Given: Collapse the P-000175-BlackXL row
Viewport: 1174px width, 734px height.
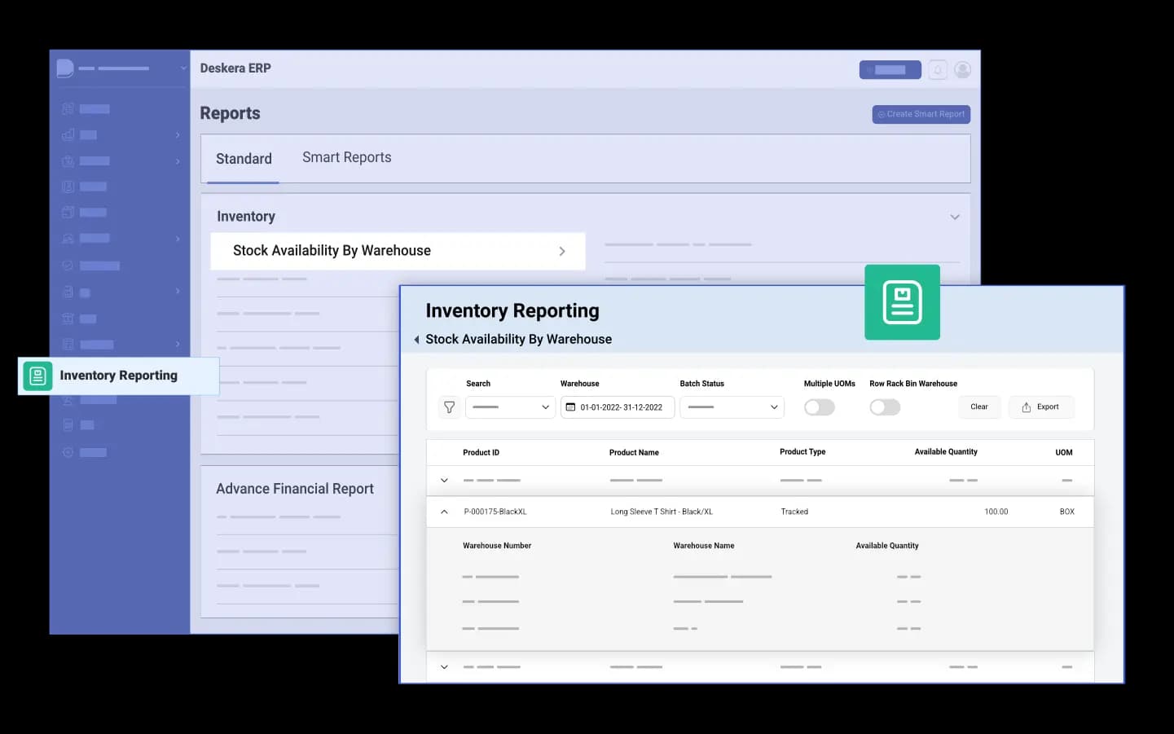Looking at the screenshot, I should tap(444, 512).
